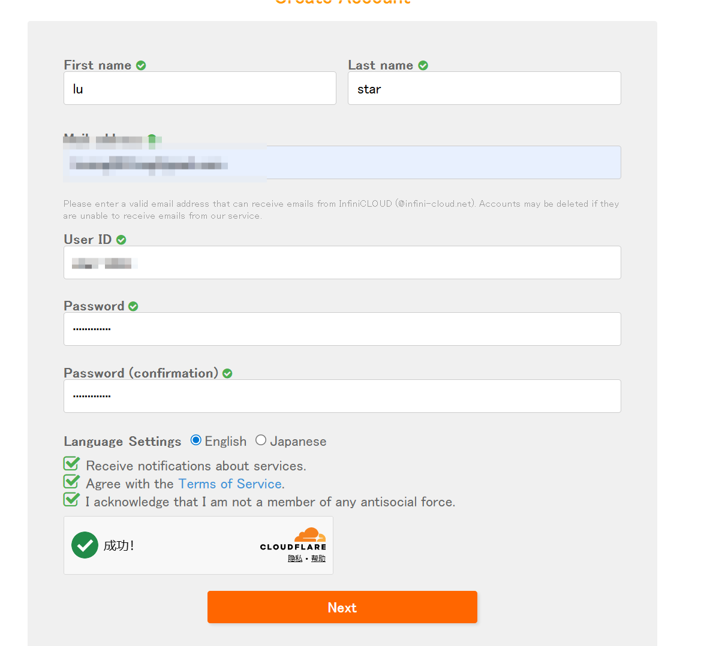Screen dimensions: 725x646
Task: Toggle the antisocial force acknowledgement checkbox
Action: [71, 500]
